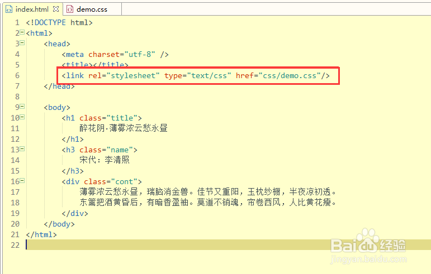Click the demo.css file icon
Viewport: 431px width, 274px height.
(x=70, y=9)
